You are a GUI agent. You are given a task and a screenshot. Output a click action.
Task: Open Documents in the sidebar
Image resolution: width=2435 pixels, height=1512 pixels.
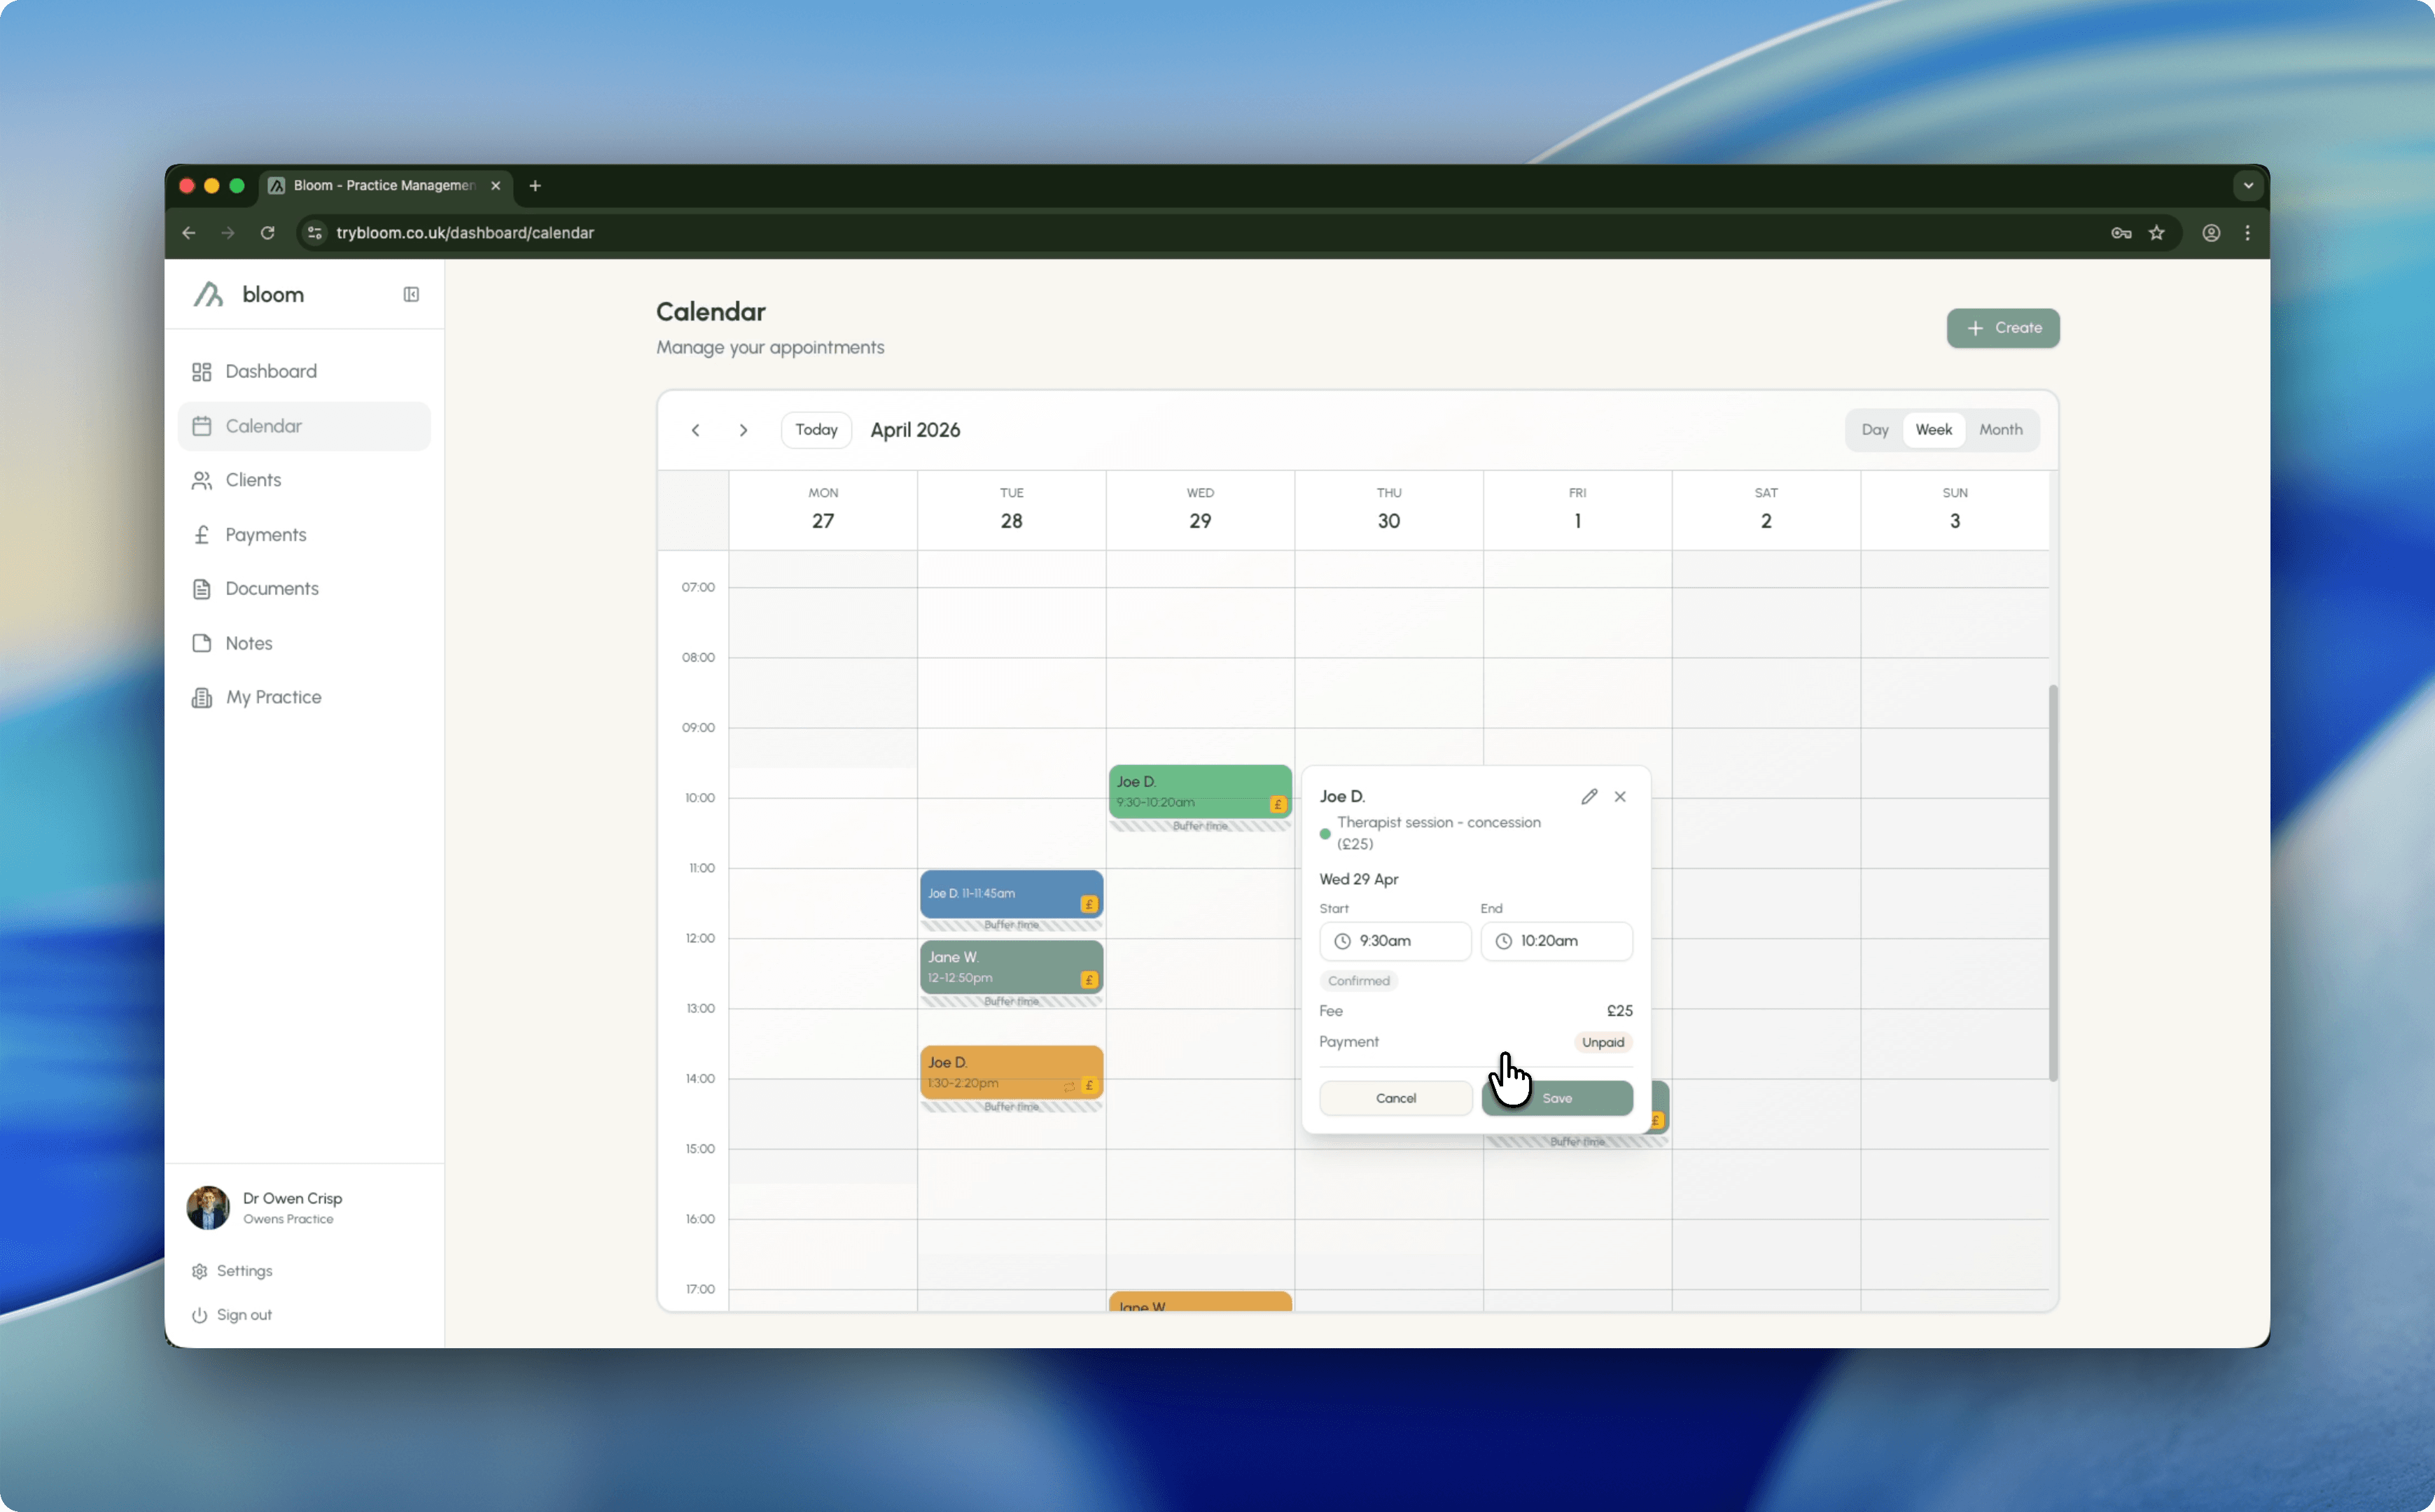pyautogui.click(x=304, y=589)
